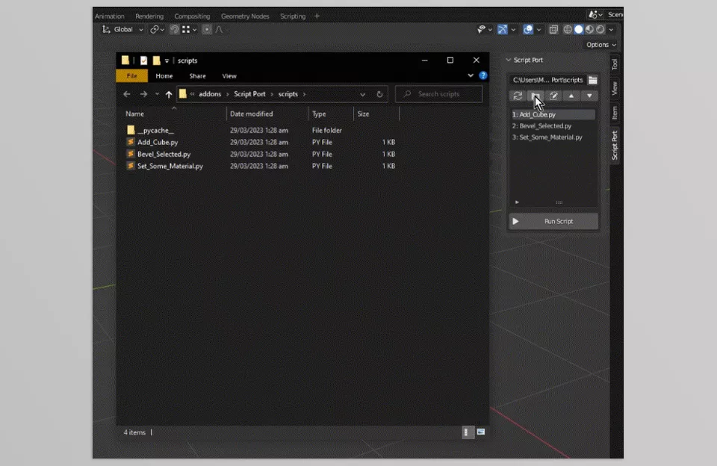Image resolution: width=717 pixels, height=466 pixels.
Task: Open Explorer recent locations dropdown
Action: pyautogui.click(x=157, y=94)
